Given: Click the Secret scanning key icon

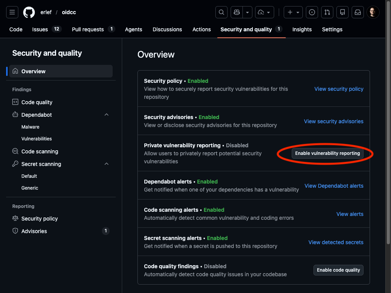Looking at the screenshot, I should (15, 164).
